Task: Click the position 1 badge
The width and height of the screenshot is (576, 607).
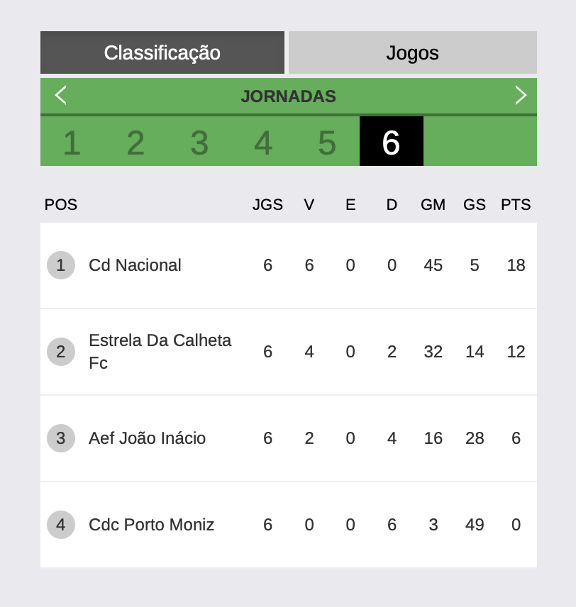Action: pyautogui.click(x=61, y=265)
